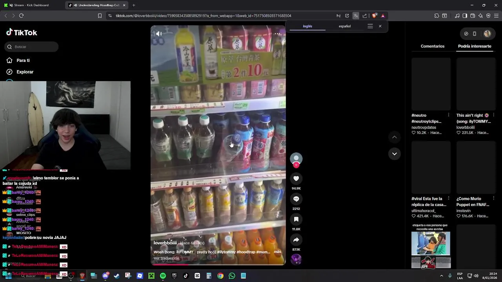
Task: Open options for ¿Como Murio Puppet card
Action: coord(493,198)
